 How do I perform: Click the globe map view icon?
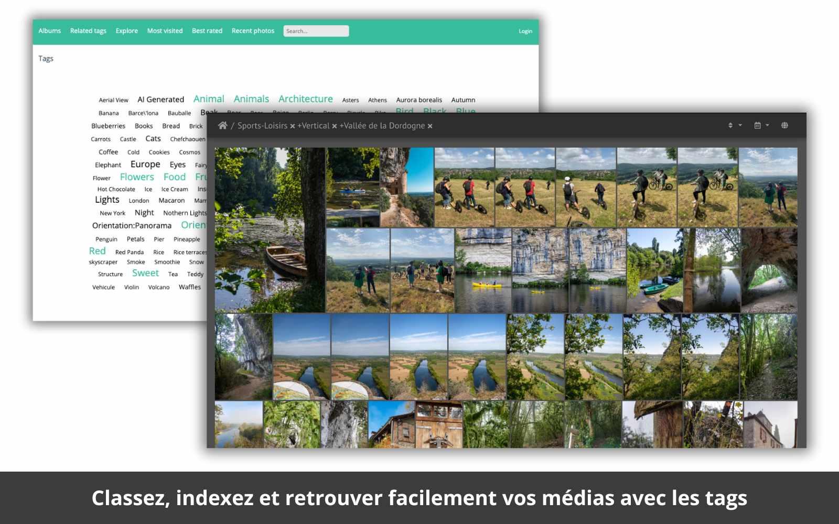(x=785, y=125)
